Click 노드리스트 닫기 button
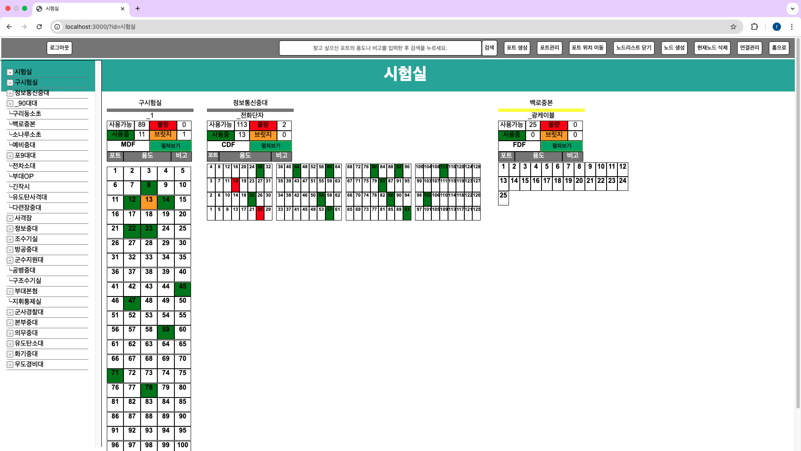801x451 pixels. 634,48
